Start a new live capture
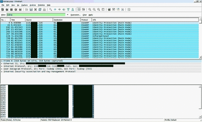This screenshot has width=202, height=122. coord(11,9)
